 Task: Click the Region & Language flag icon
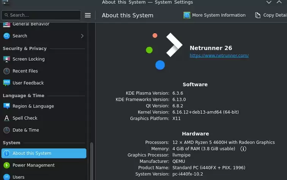(x=6, y=106)
